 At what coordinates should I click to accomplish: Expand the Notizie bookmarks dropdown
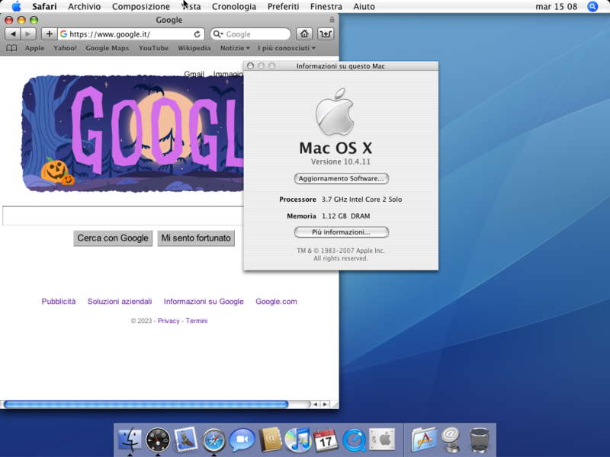click(235, 48)
